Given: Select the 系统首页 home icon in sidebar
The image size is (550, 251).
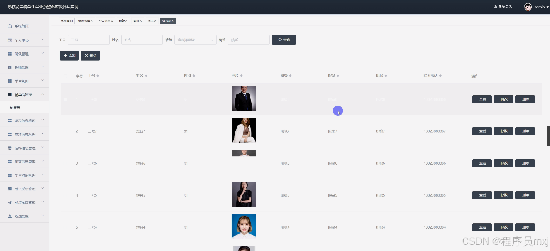Looking at the screenshot, I should [8, 26].
